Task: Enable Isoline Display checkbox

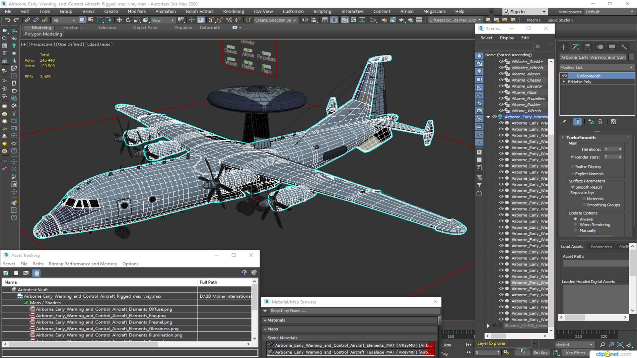Action: [572, 167]
